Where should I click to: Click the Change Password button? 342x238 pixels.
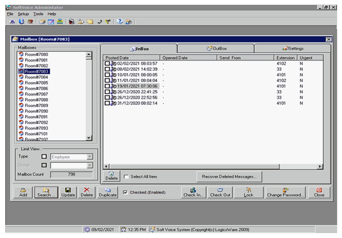click(285, 192)
